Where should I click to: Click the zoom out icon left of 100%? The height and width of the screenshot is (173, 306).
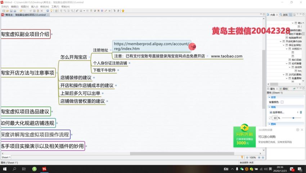tap(247, 158)
